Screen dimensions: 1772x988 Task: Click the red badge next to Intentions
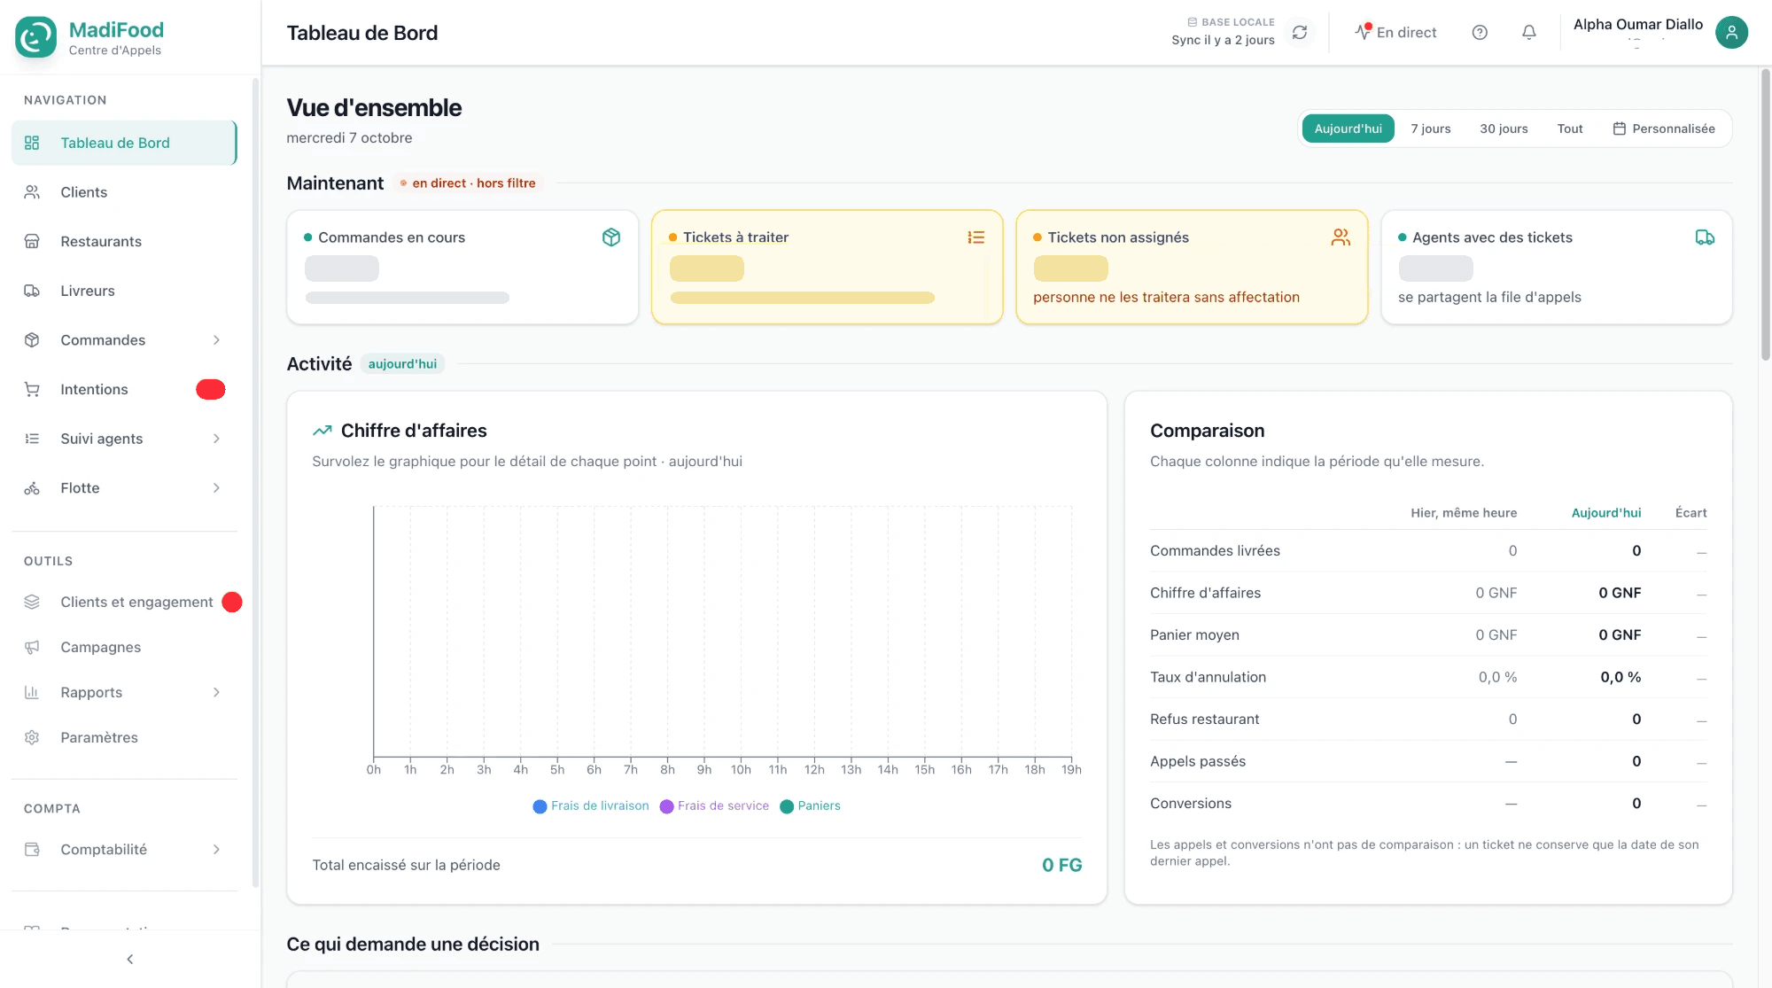210,390
